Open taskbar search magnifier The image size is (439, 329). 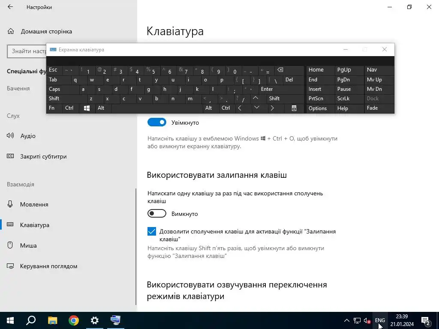click(x=31, y=320)
